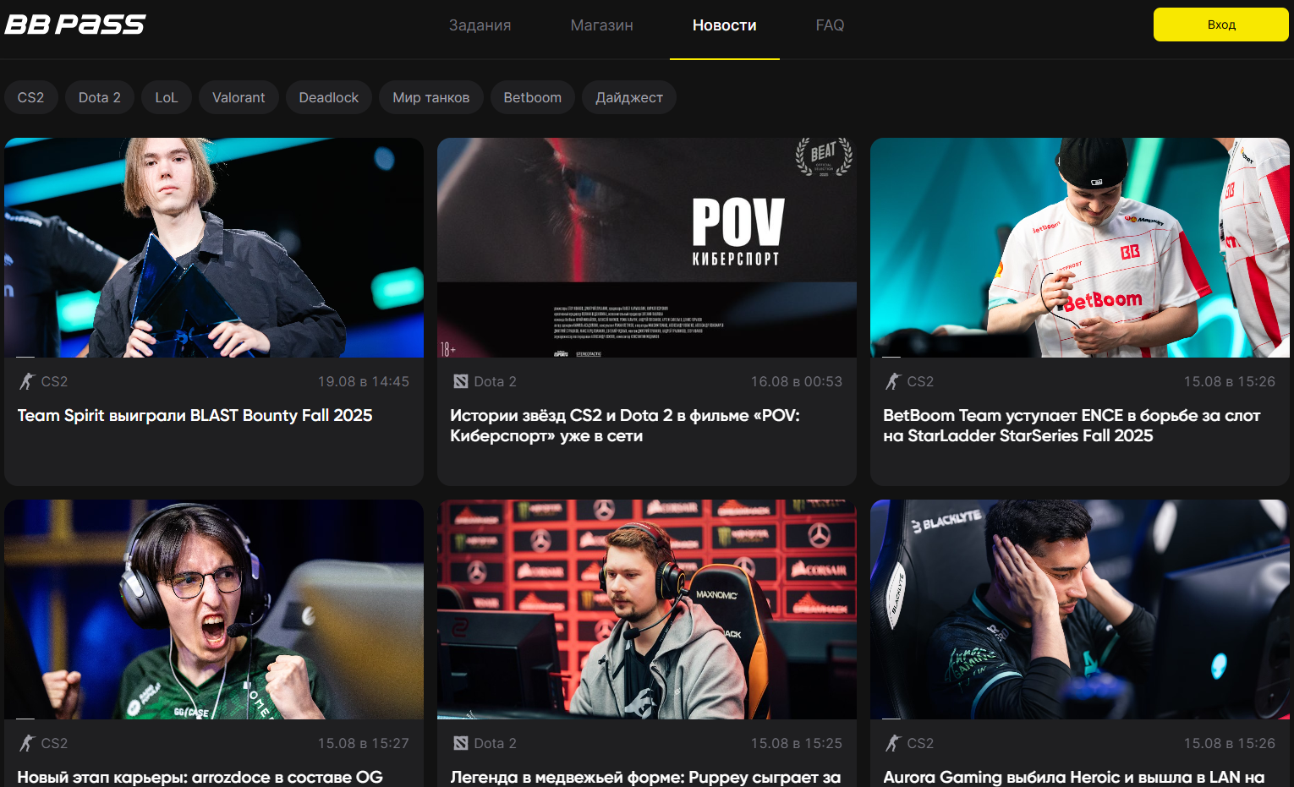
Task: Select the Valorant filter chip
Action: coord(239,97)
